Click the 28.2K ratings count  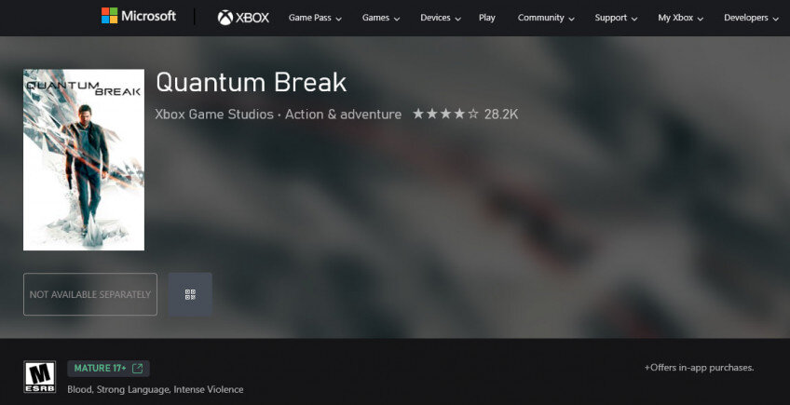point(501,115)
